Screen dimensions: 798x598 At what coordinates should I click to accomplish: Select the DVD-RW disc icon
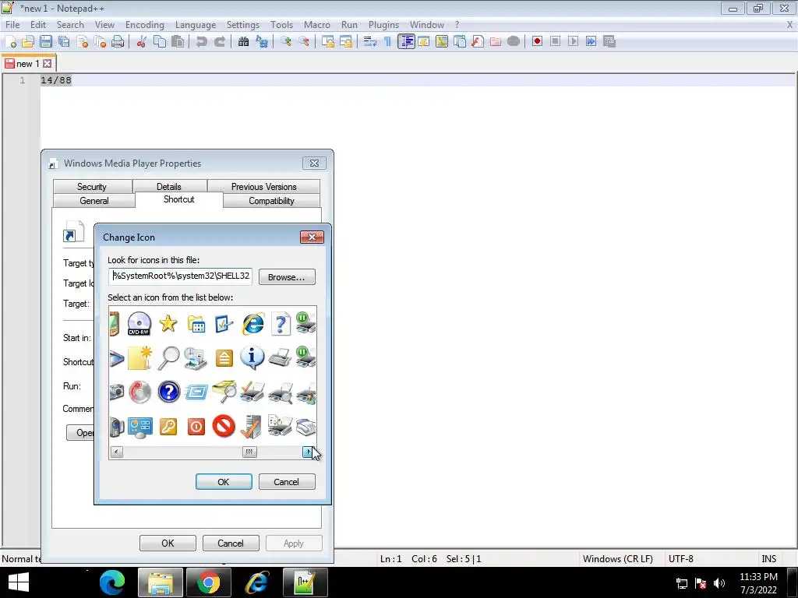(139, 323)
